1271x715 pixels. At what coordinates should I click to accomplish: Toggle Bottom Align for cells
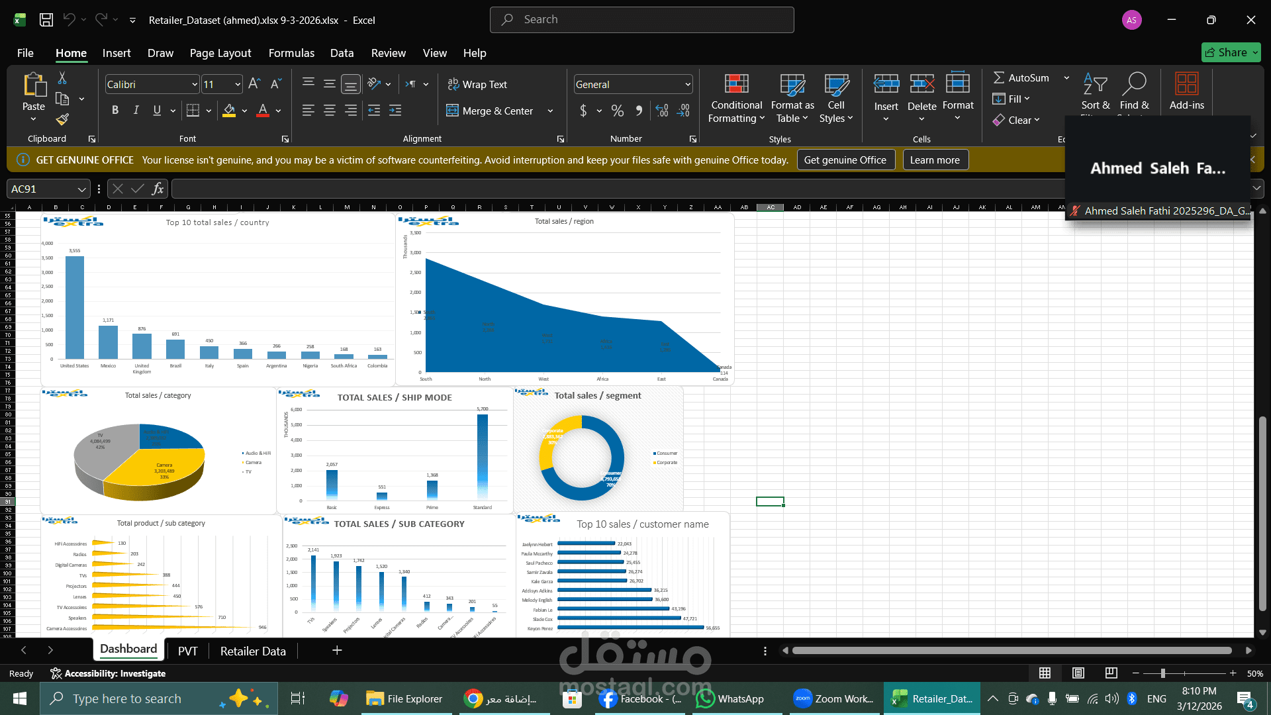pos(351,84)
